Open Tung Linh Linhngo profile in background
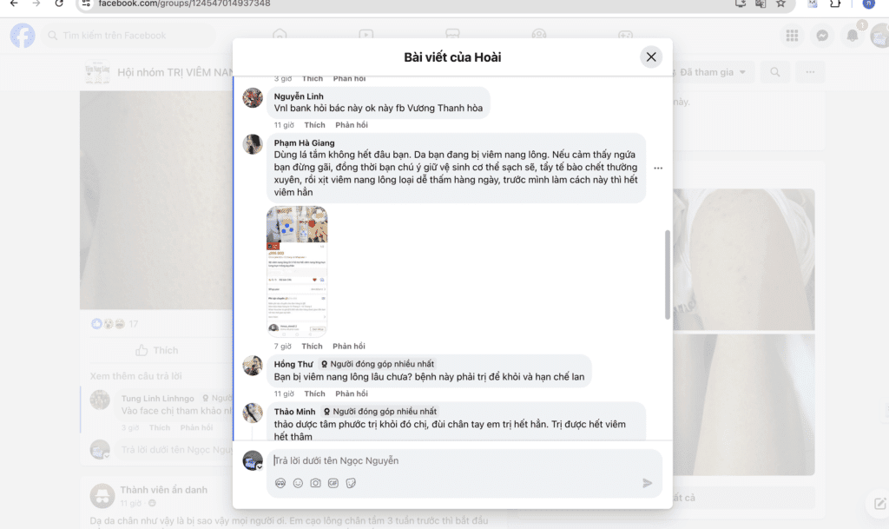Screen dimensions: 889x529 click(158, 399)
